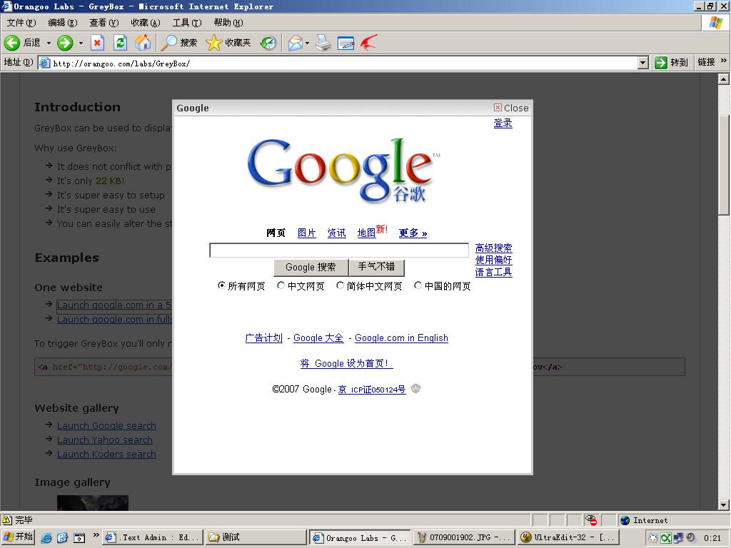Open the 搜索 search pane

(x=179, y=43)
